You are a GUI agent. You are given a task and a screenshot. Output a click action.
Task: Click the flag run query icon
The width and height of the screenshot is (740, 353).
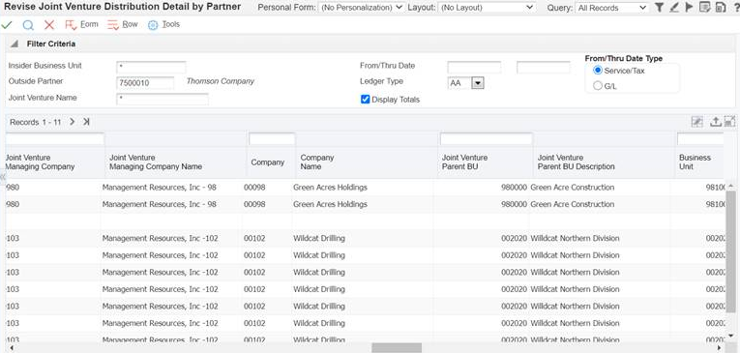click(689, 7)
